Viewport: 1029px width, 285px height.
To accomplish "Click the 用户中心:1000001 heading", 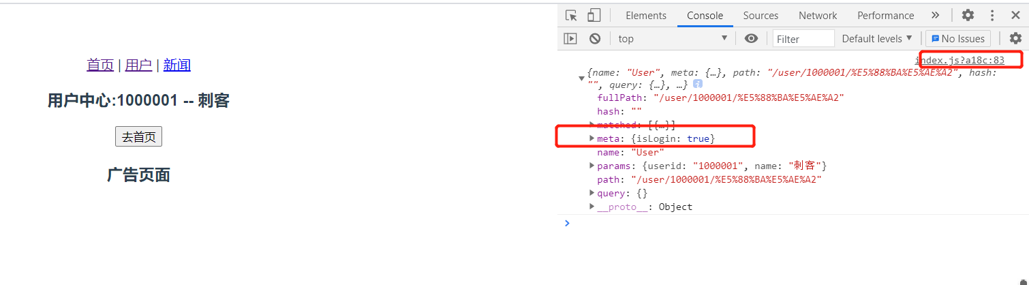I will click(x=138, y=101).
